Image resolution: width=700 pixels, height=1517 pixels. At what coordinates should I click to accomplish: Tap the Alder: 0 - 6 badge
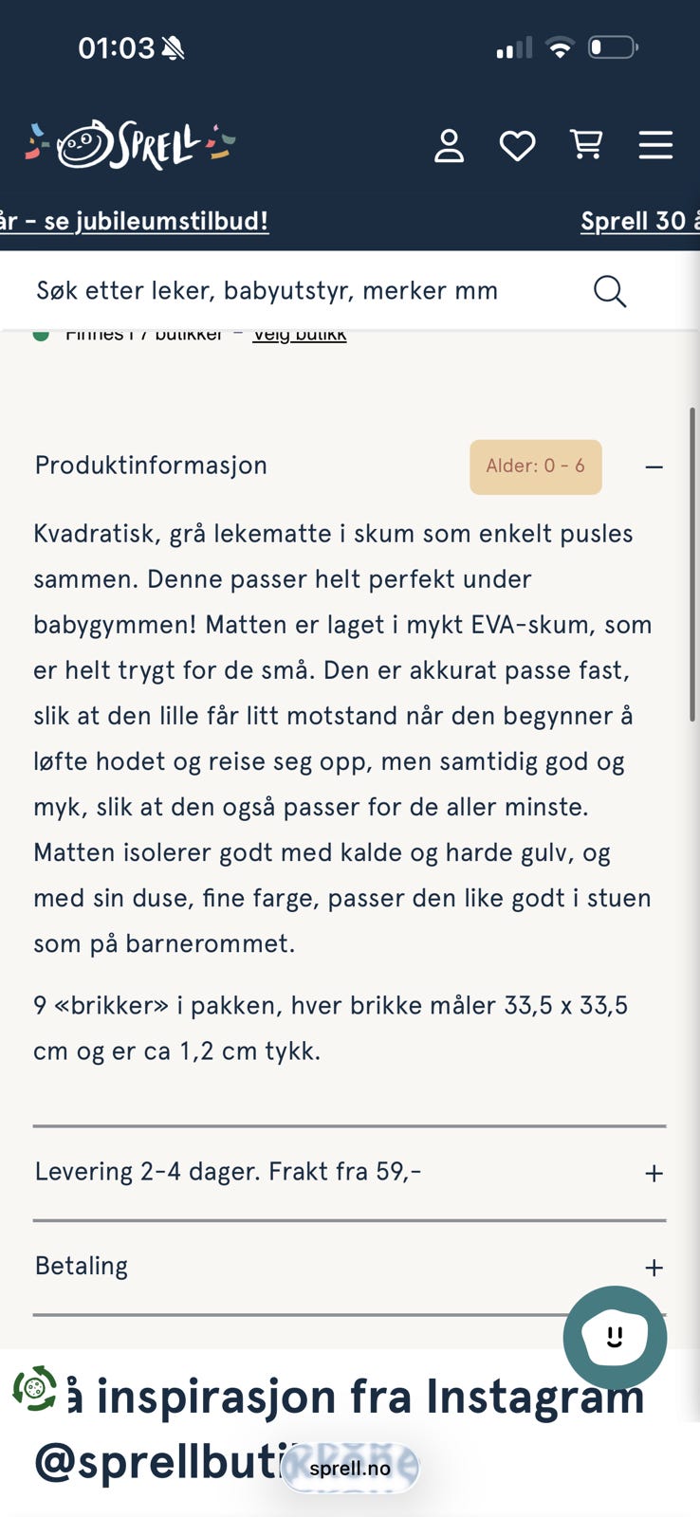[536, 466]
